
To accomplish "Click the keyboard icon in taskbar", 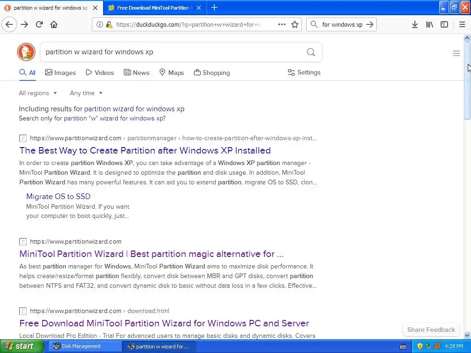I will click(403, 347).
